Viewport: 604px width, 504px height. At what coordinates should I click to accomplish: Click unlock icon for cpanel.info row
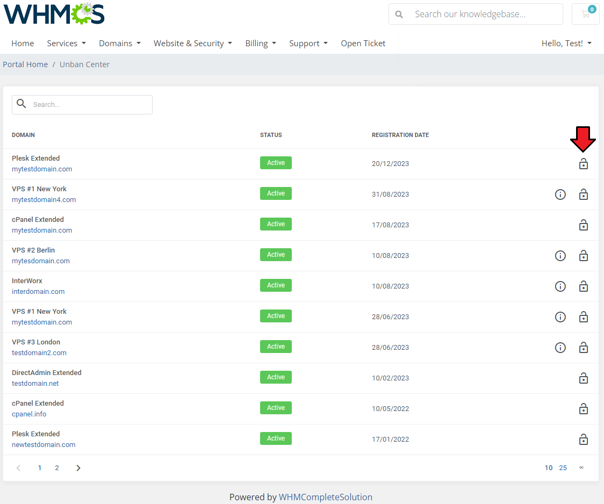point(583,408)
